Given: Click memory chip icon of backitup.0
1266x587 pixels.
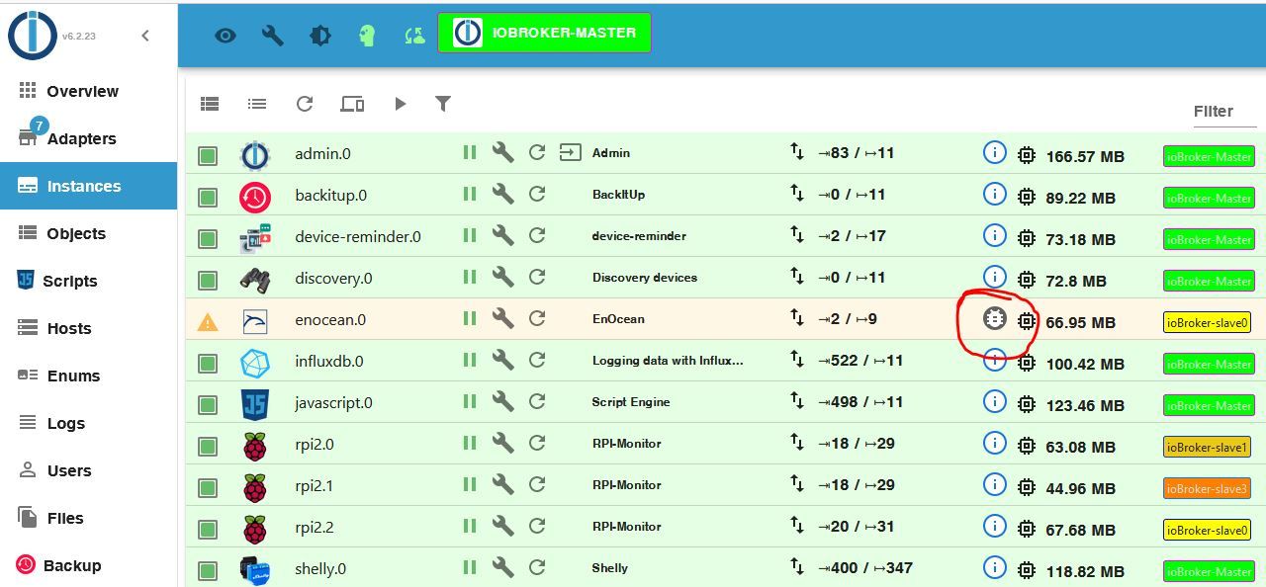Looking at the screenshot, I should pyautogui.click(x=1027, y=197).
